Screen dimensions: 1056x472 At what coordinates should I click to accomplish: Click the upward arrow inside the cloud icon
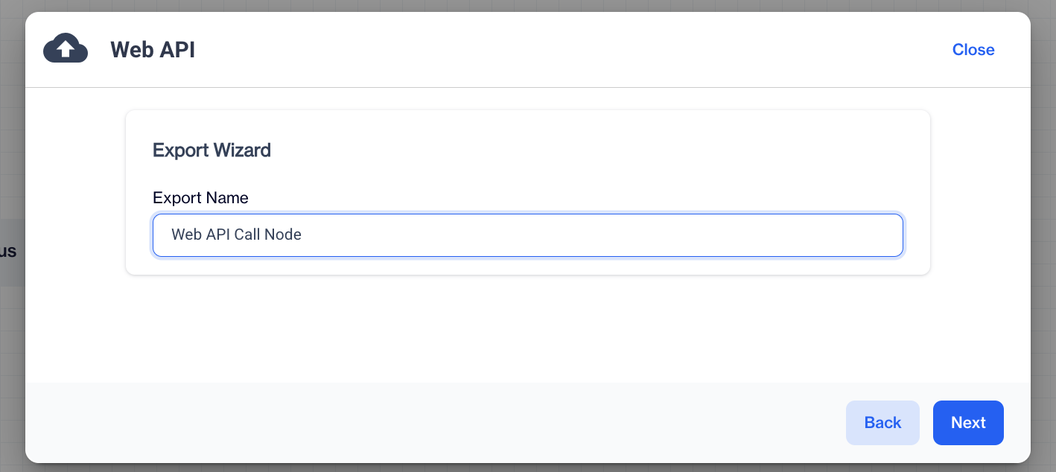[x=66, y=50]
